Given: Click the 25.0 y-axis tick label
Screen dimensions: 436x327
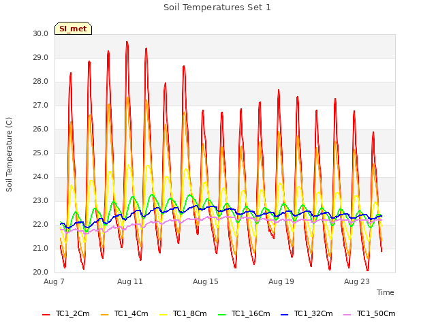Looking at the screenshot, I should click(x=41, y=153).
